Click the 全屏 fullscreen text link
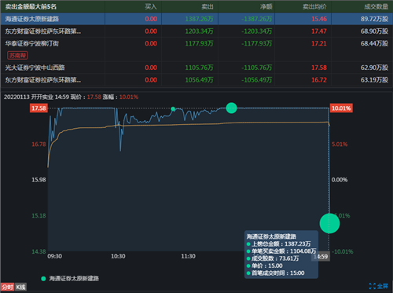Image resolution: width=393 pixels, height=293 pixels. [383, 286]
